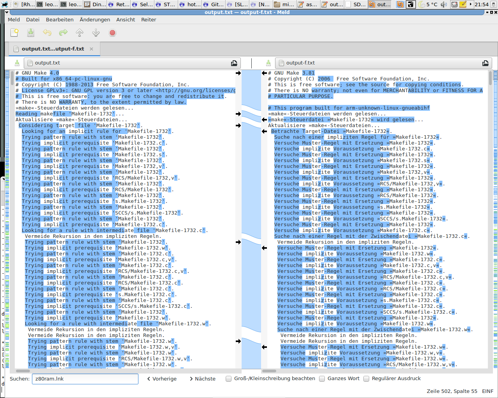
Task: Save the current file via toolbar
Action: (31, 33)
